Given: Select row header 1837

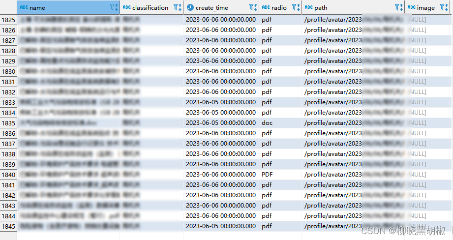Looking at the screenshot, I should click(8, 144).
